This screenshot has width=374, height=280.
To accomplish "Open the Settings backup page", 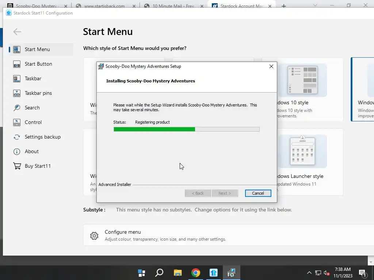I will (43, 137).
